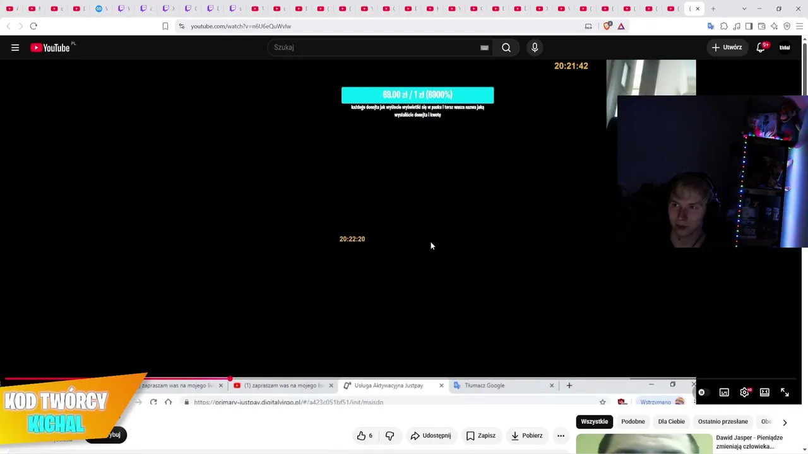Screen dimensions: 808x454
Task: Open Brave Rewards triangle icon
Action: (x=621, y=26)
